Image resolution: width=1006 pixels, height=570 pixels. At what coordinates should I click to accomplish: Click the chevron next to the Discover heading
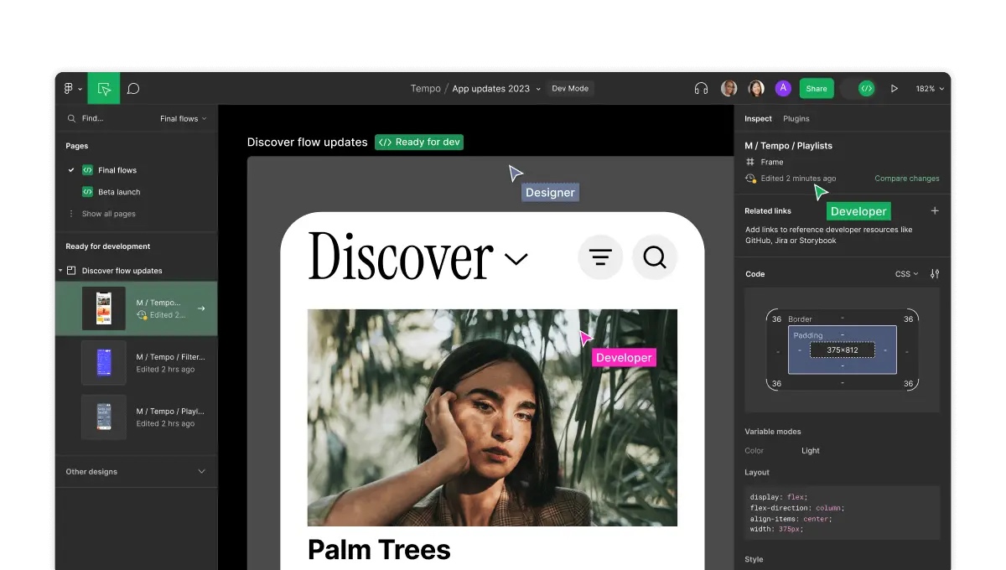516,259
